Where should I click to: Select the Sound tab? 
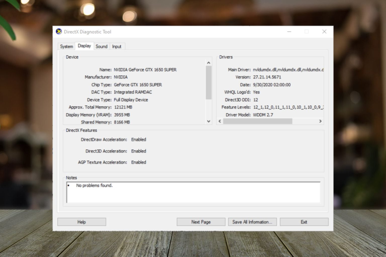coord(102,46)
